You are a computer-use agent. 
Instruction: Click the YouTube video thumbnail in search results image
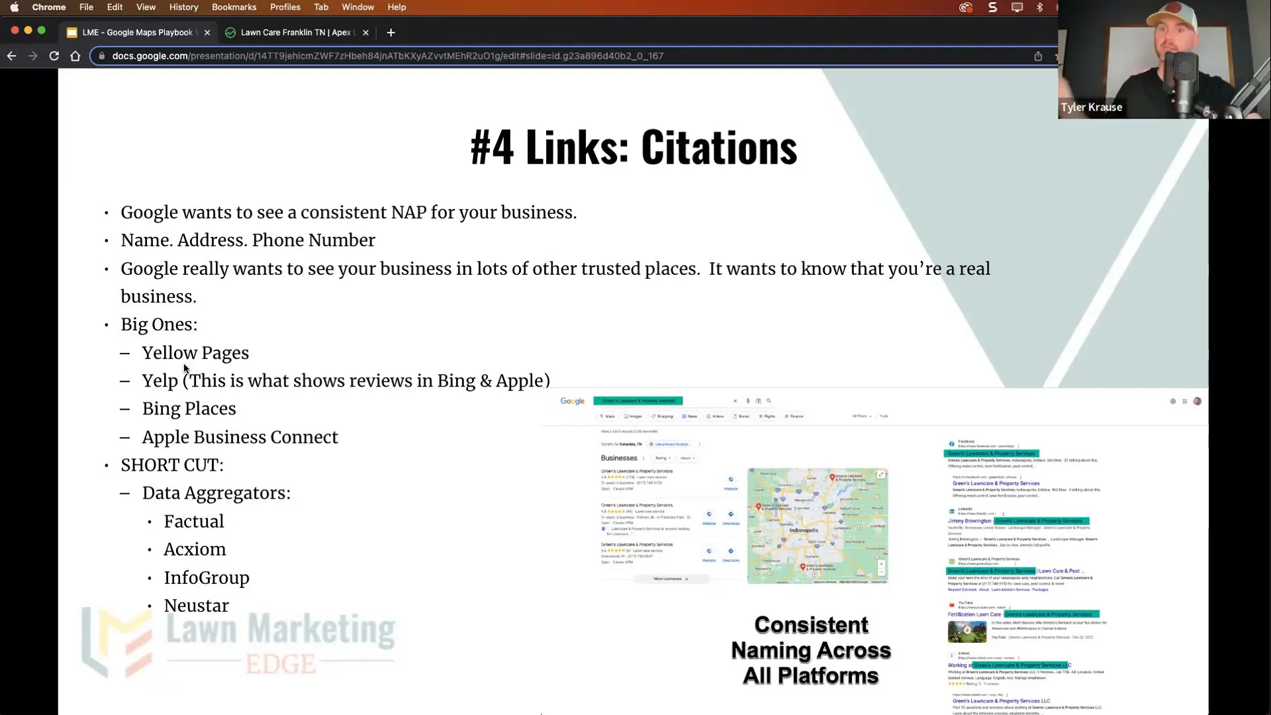(x=966, y=631)
